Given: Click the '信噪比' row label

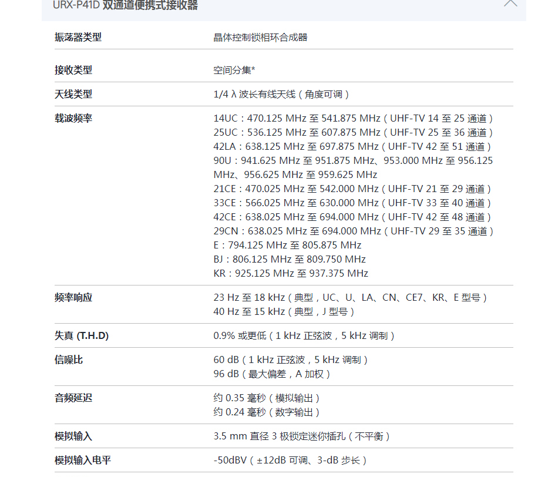Looking at the screenshot, I should pos(69,360).
